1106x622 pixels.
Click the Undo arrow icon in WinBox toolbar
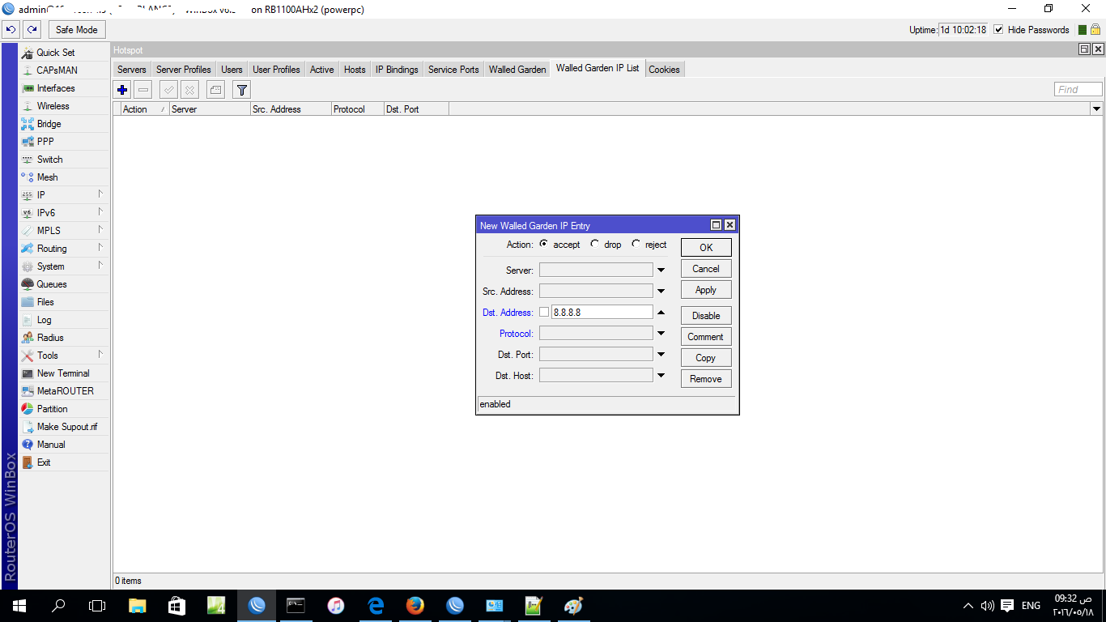click(x=11, y=30)
